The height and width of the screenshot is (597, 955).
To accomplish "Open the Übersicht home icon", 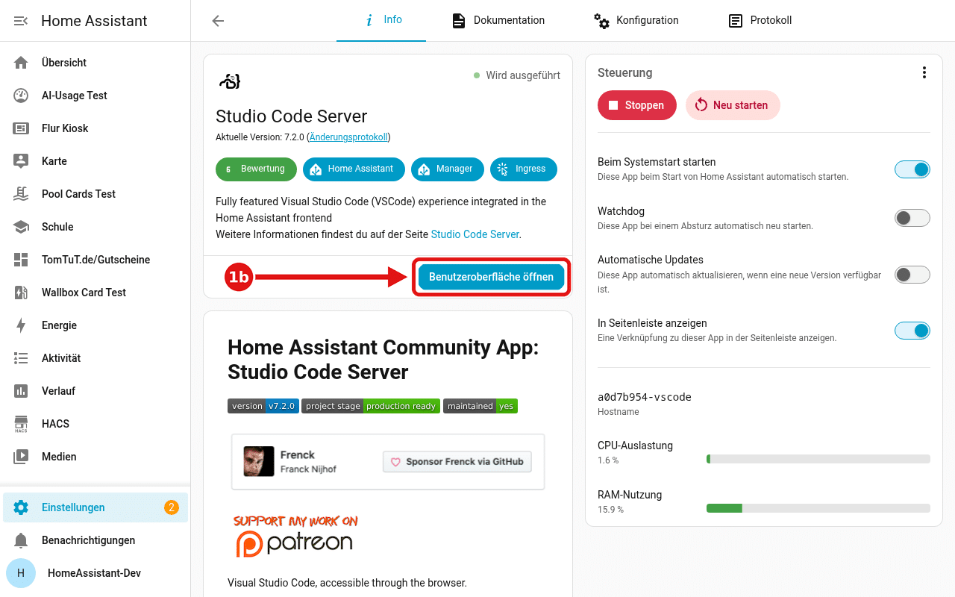I will click(x=21, y=63).
